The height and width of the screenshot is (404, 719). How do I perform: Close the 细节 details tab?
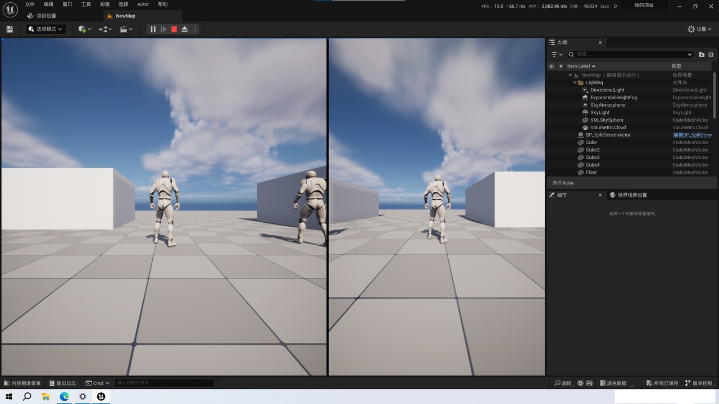click(x=600, y=195)
